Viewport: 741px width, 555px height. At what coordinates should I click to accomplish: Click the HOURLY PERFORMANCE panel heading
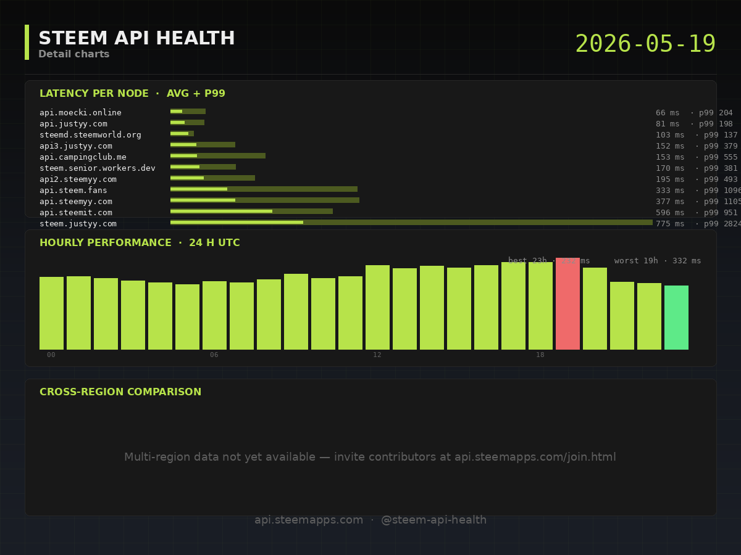click(x=140, y=243)
